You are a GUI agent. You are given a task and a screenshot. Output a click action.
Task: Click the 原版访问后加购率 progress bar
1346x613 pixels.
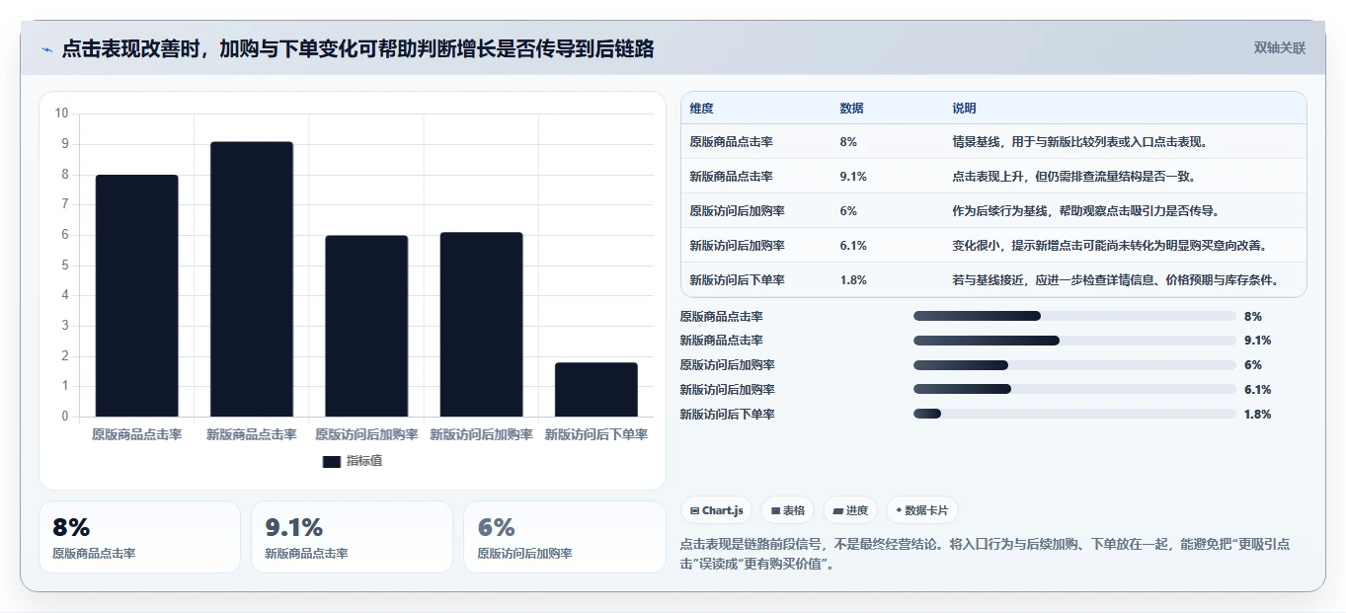point(1074,365)
